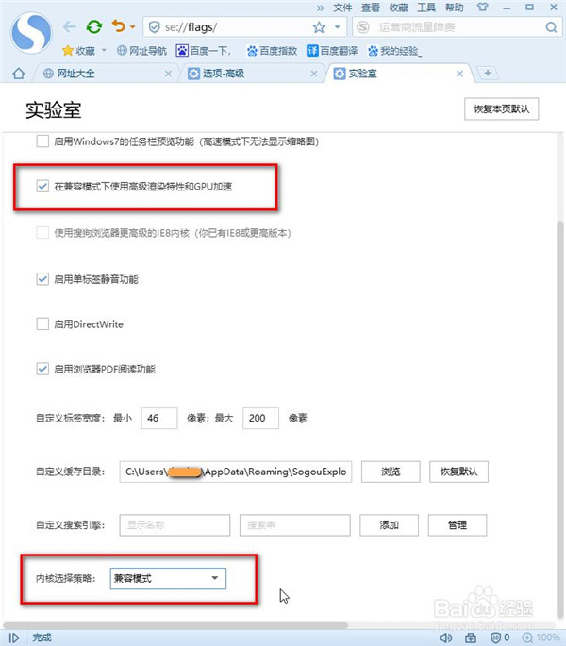Uncheck 在兼容模式下使用高级渲染特性和GPU加速 checkbox

(x=42, y=187)
